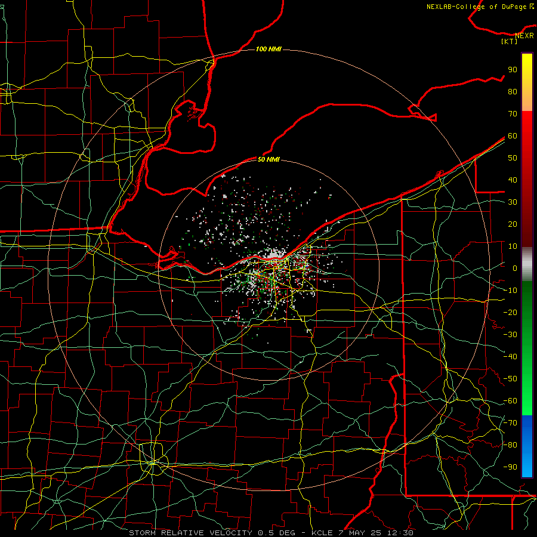
Task: Select the positive "60" scale value
Action: click(513, 136)
